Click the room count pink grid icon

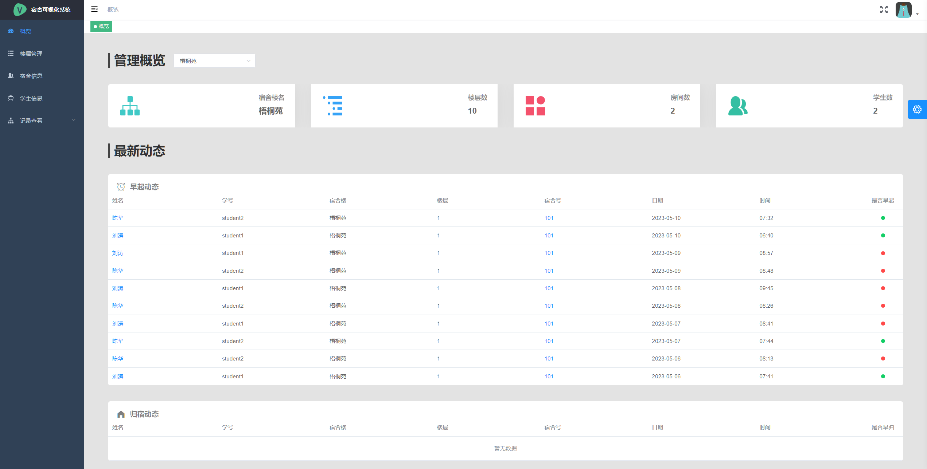point(535,106)
